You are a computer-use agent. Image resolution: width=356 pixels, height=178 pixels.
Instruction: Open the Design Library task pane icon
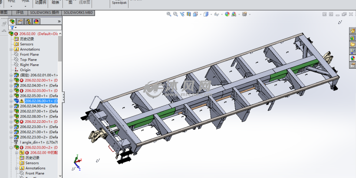coord(353,37)
